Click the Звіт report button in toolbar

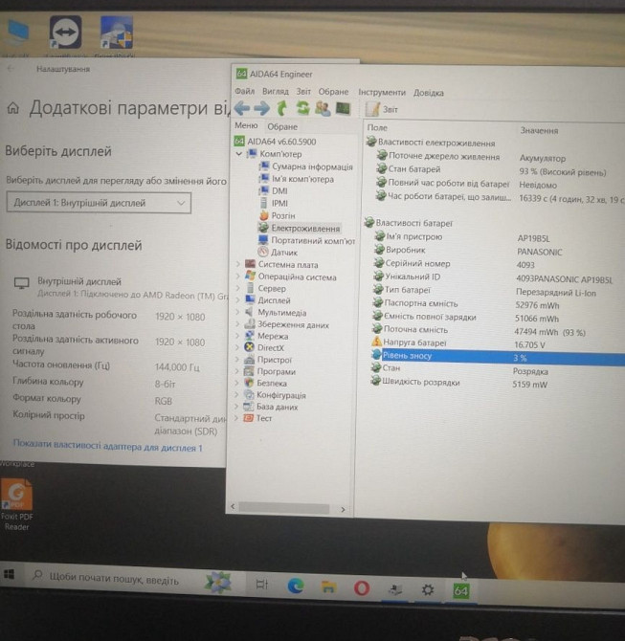384,109
